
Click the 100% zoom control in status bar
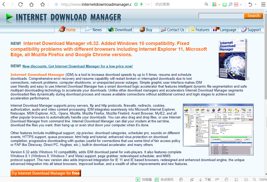pos(260,180)
